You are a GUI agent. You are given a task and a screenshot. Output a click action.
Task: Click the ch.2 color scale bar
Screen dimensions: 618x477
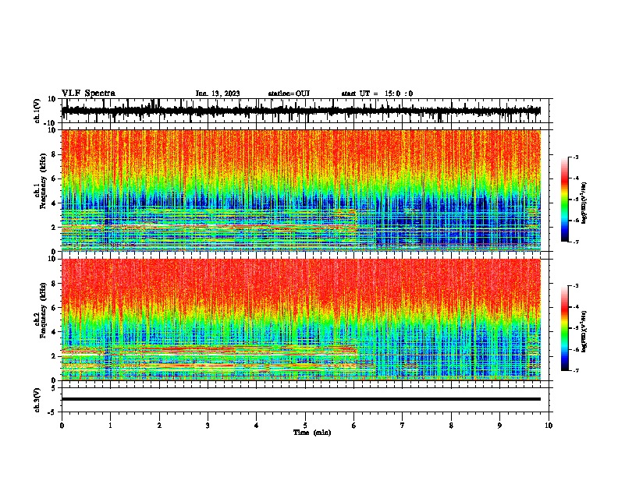coord(565,328)
